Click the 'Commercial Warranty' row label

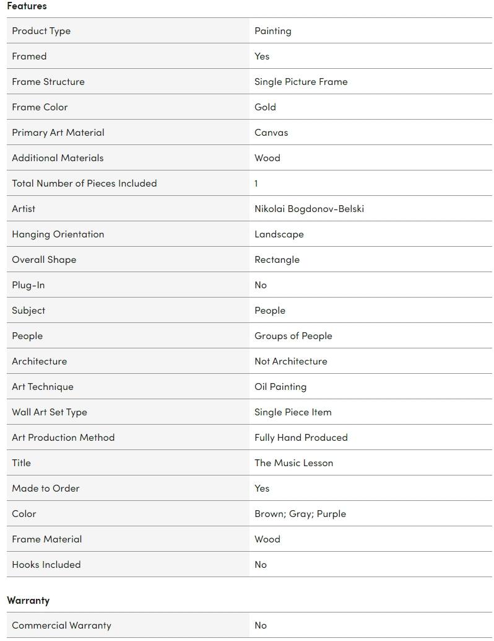pyautogui.click(x=61, y=626)
